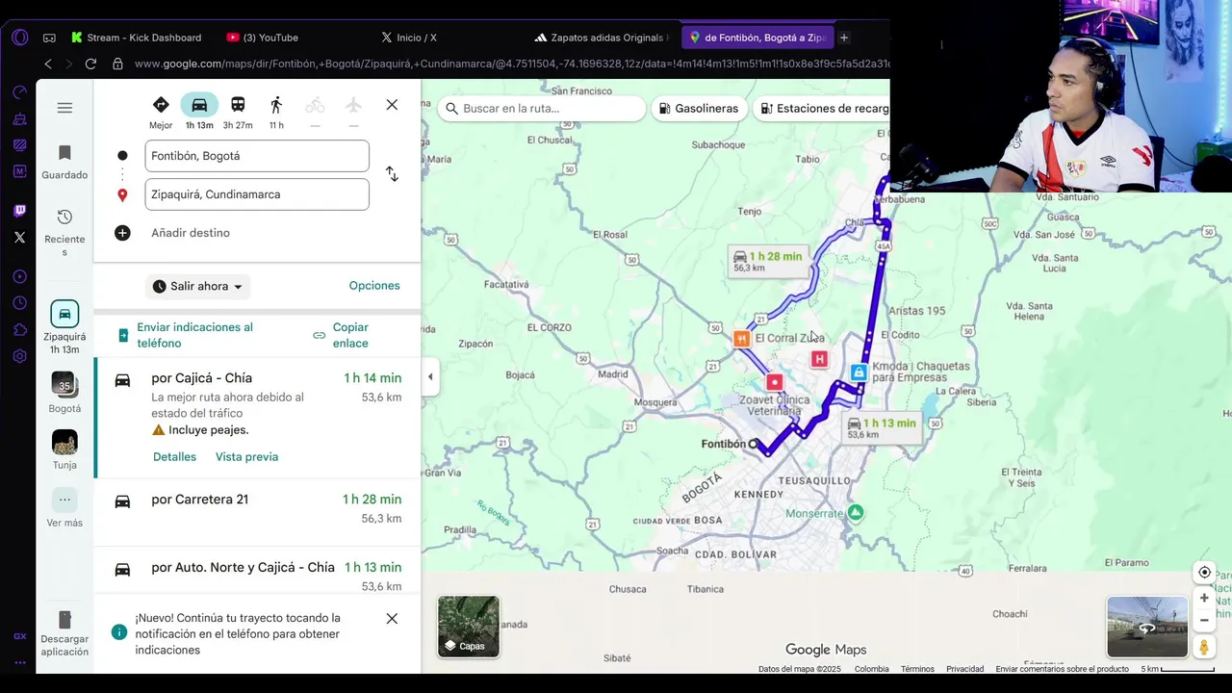This screenshot has width=1232, height=693.
Task: Click the red H hospital map marker
Action: point(819,359)
